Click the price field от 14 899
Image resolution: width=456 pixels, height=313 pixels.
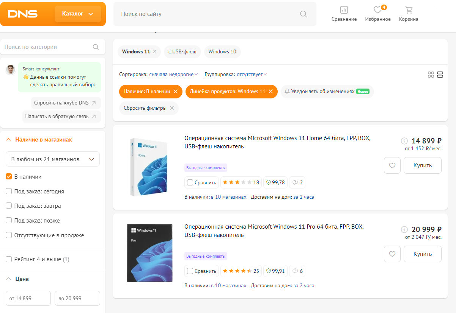point(28,298)
